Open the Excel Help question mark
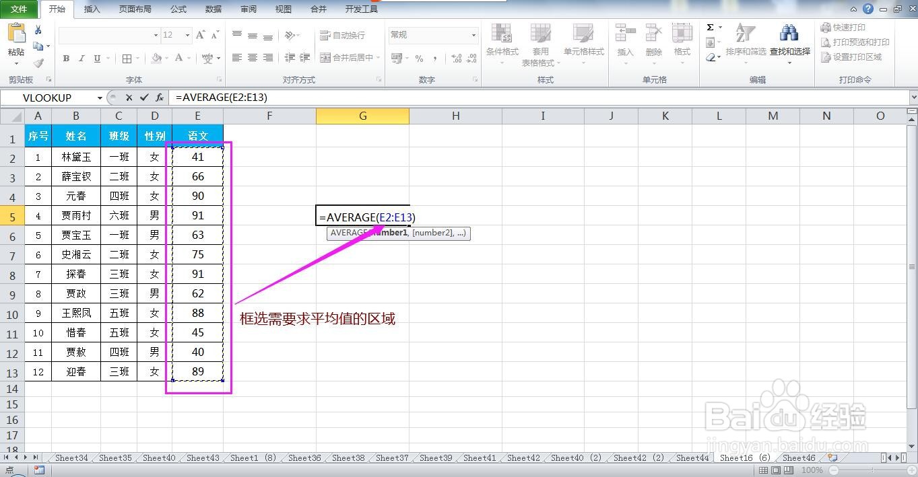The width and height of the screenshot is (918, 477). click(868, 9)
